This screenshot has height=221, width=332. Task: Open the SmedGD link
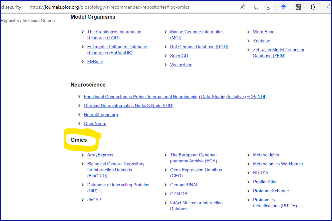tap(179, 56)
